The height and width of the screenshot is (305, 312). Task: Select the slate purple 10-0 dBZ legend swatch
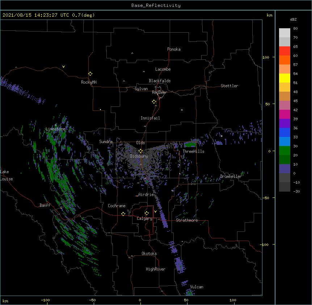coord(284,169)
